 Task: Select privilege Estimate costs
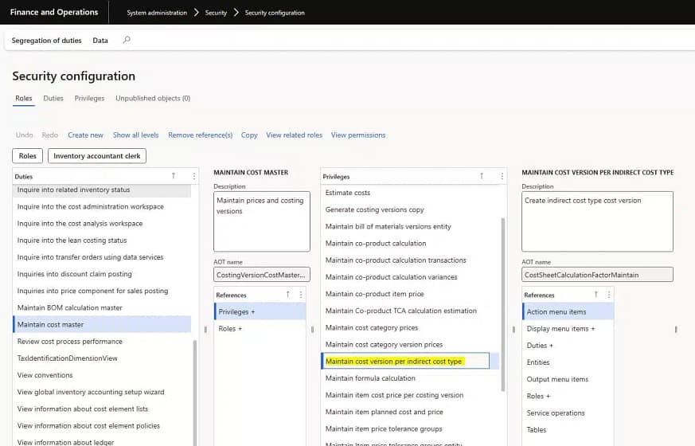(x=411, y=193)
